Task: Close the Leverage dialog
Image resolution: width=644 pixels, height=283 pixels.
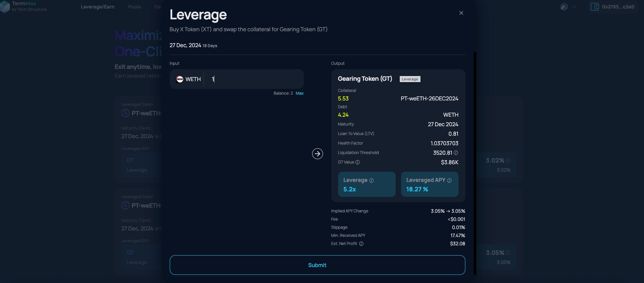Action: click(x=461, y=13)
